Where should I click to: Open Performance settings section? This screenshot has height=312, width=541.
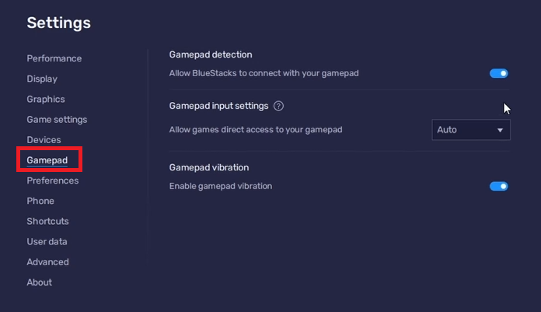click(54, 58)
